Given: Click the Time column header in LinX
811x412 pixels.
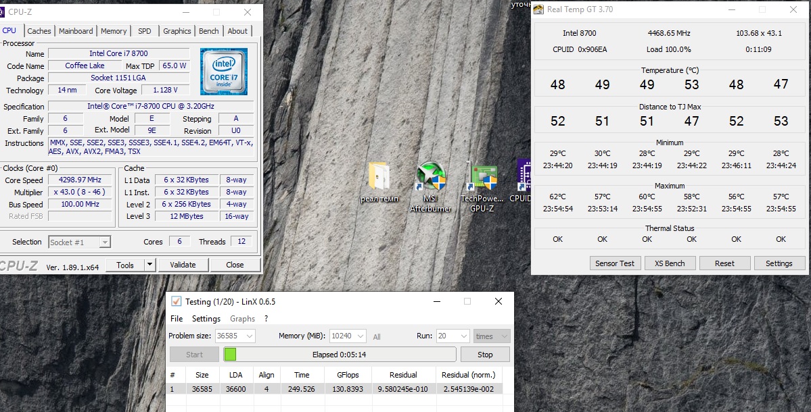Looking at the screenshot, I should [x=302, y=375].
